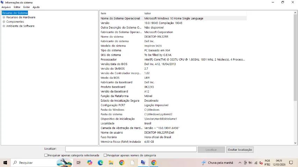This screenshot has height=167, width=298.
Task: Expand Ambiente de Software tree node
Action: (4, 26)
